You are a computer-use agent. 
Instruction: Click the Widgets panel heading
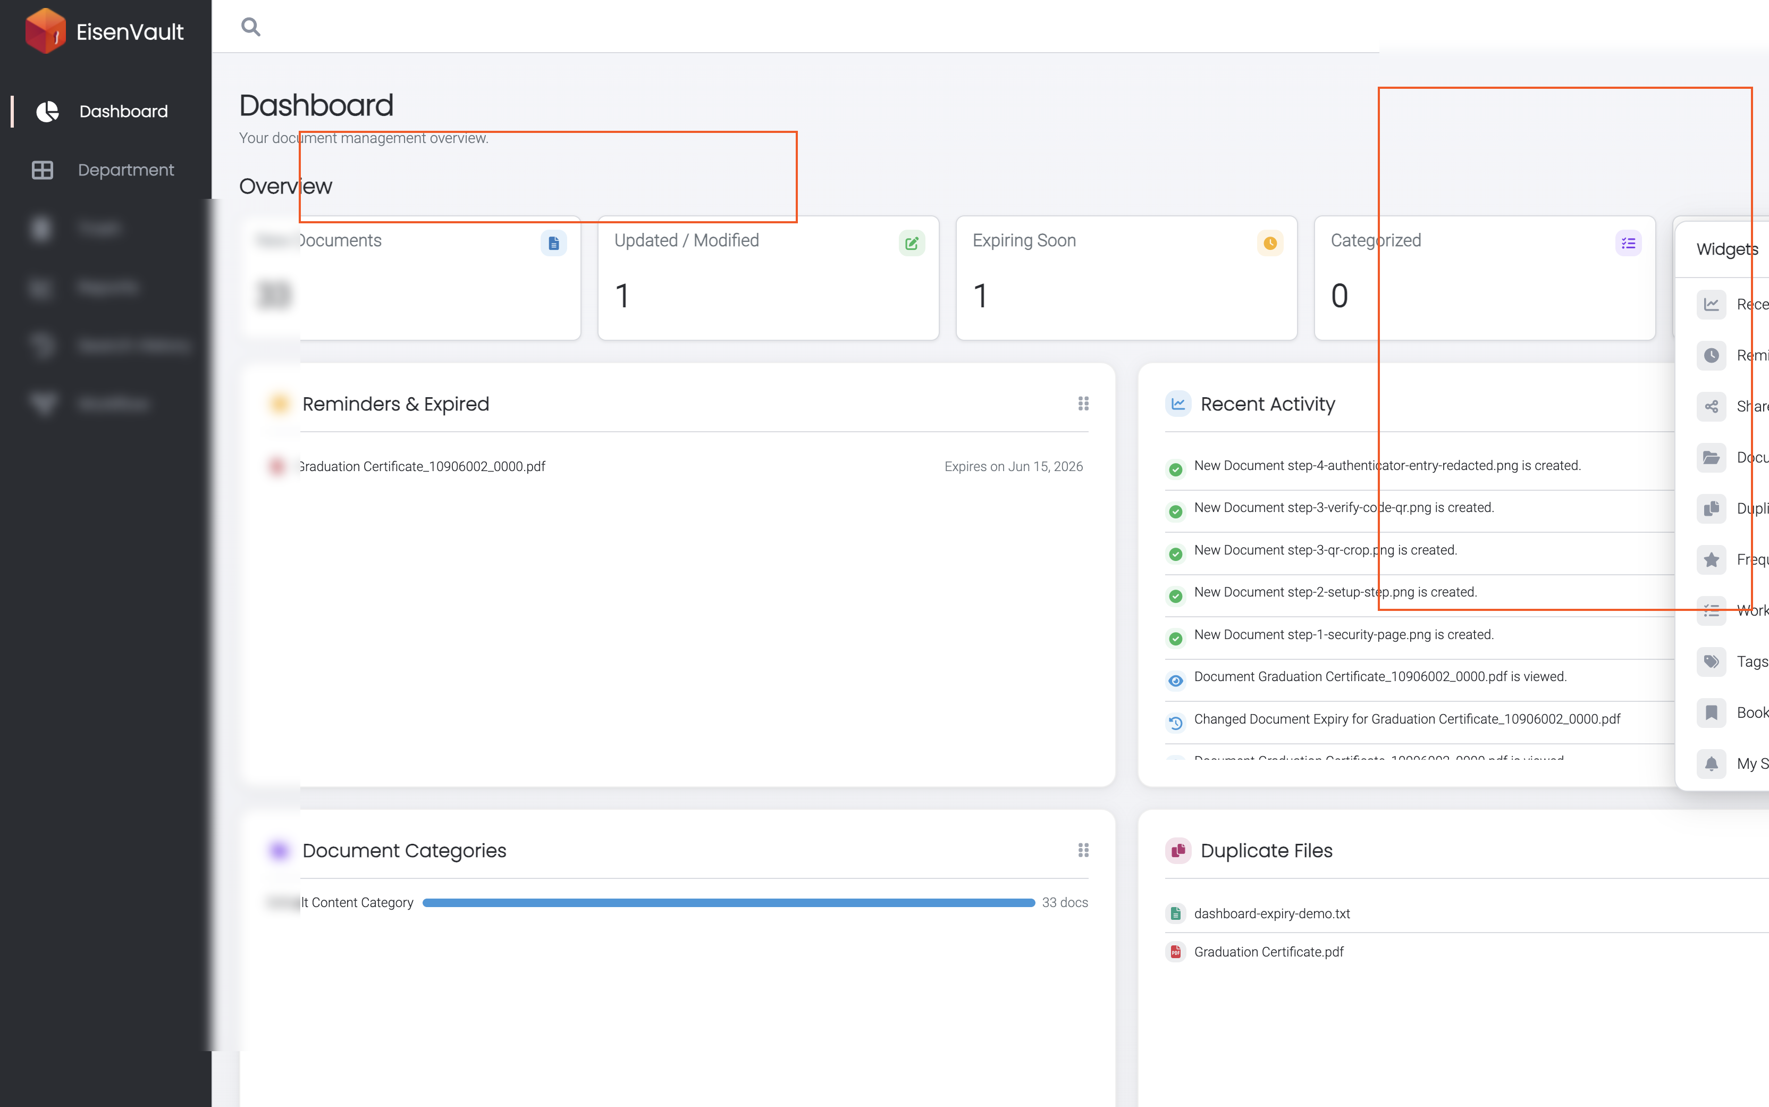point(1728,249)
